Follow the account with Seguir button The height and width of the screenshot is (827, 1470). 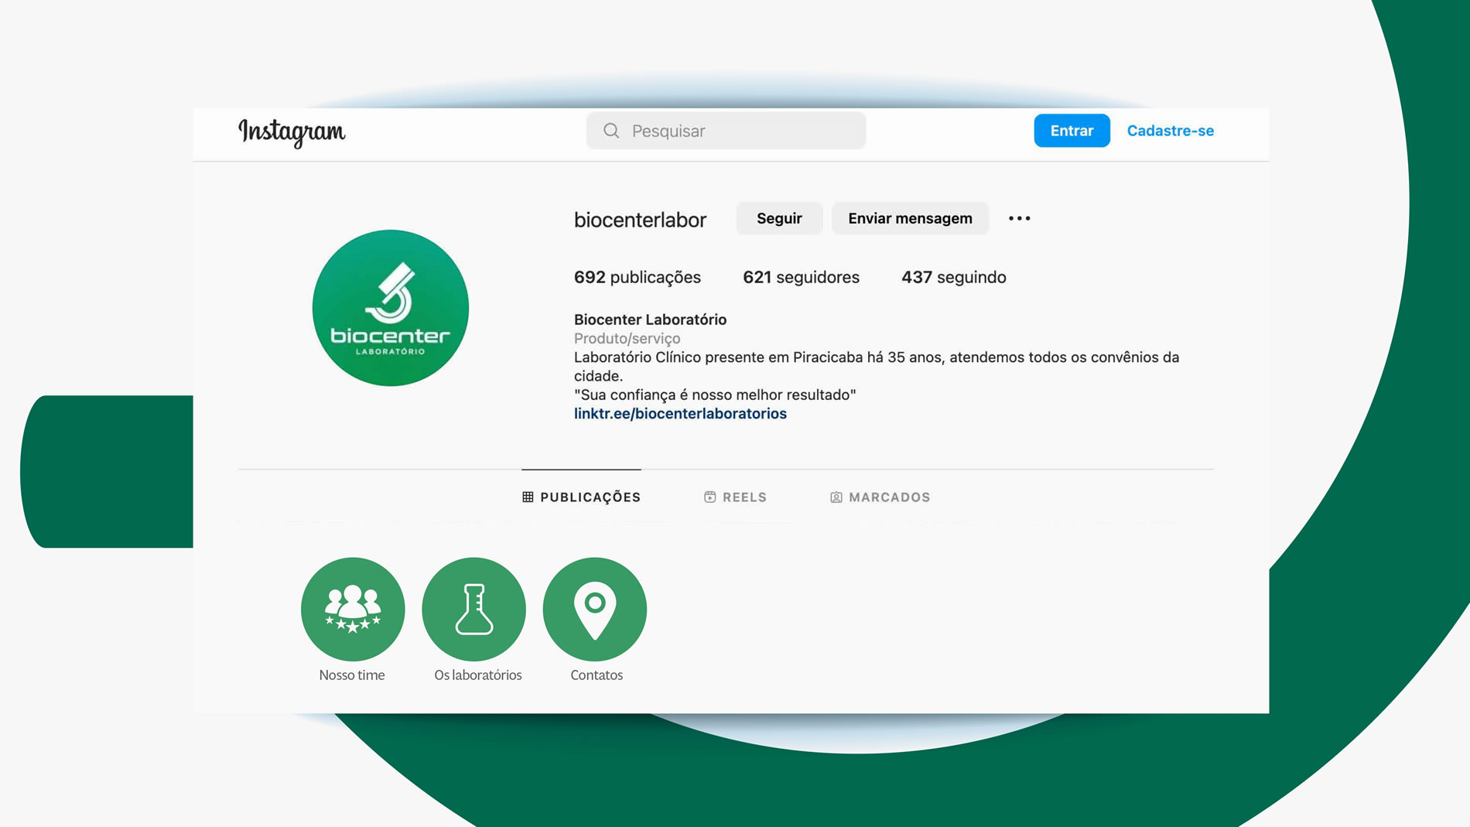click(x=779, y=218)
